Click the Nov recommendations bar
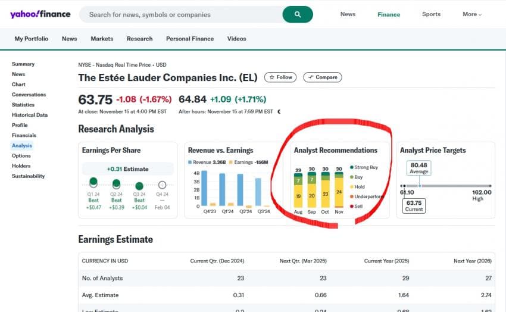506x312 pixels. (x=339, y=190)
